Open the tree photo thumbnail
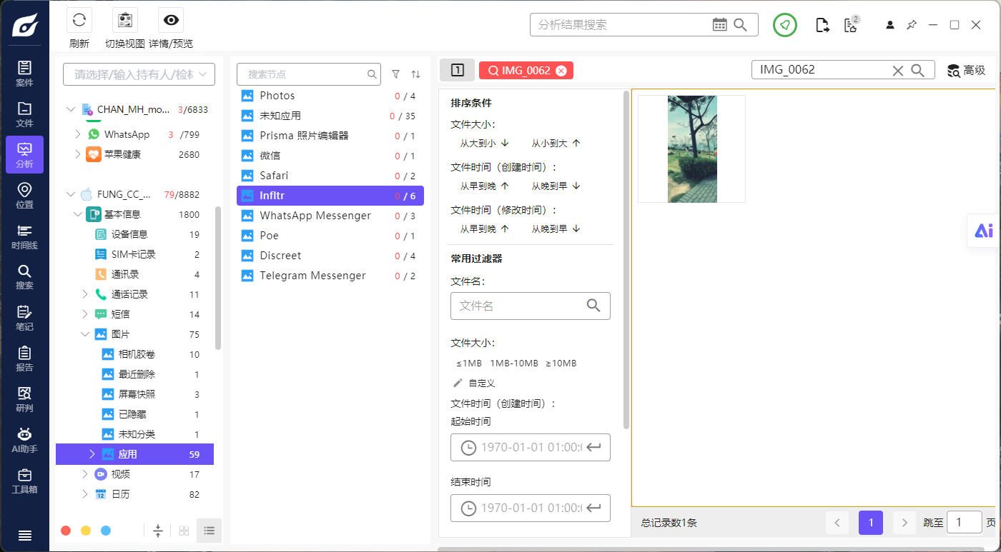This screenshot has width=1001, height=552. coord(691,149)
